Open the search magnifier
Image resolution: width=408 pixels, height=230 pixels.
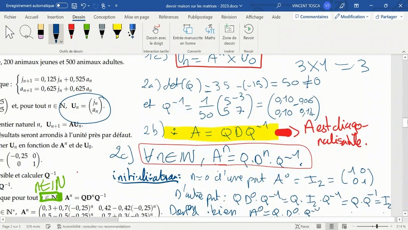279,6
